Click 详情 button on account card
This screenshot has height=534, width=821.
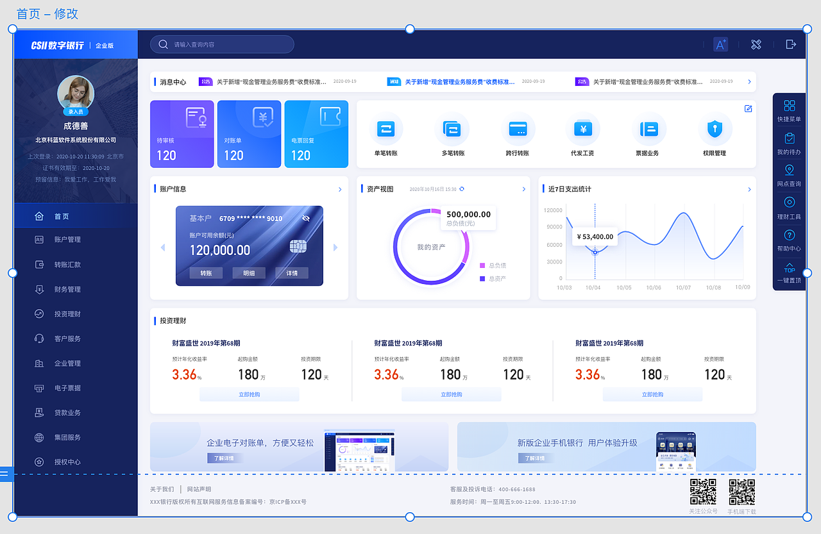pos(292,273)
